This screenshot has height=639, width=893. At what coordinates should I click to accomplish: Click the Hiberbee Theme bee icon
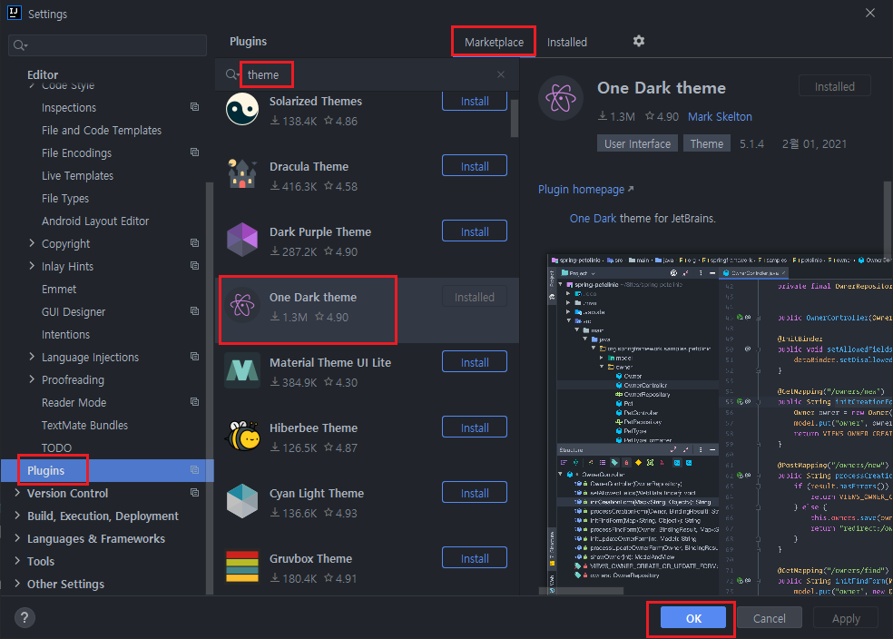242,436
